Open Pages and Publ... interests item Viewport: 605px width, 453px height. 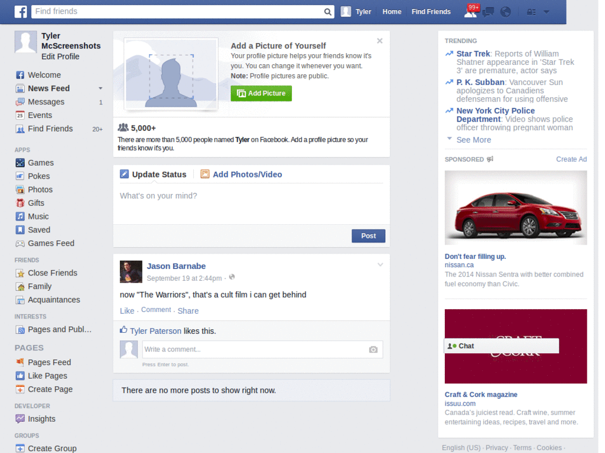(54, 329)
